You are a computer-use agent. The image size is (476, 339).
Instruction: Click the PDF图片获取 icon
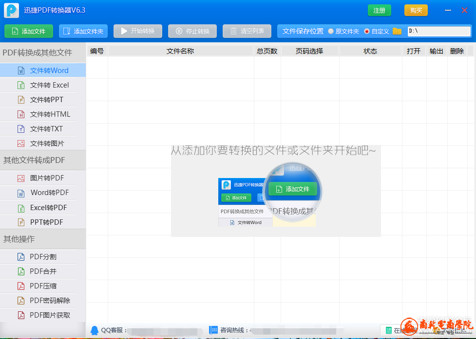tap(21, 315)
